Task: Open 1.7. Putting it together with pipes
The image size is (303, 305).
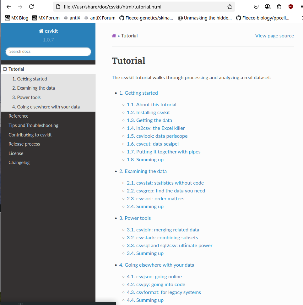Action: click(164, 152)
